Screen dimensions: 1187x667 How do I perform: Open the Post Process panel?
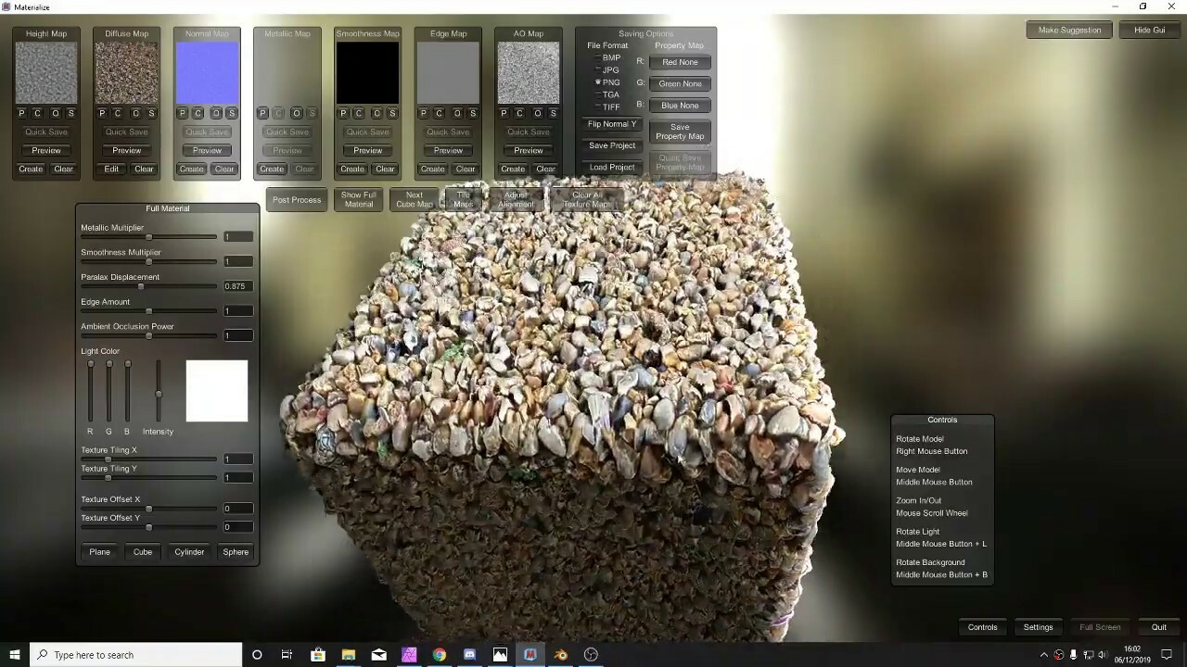pyautogui.click(x=297, y=200)
